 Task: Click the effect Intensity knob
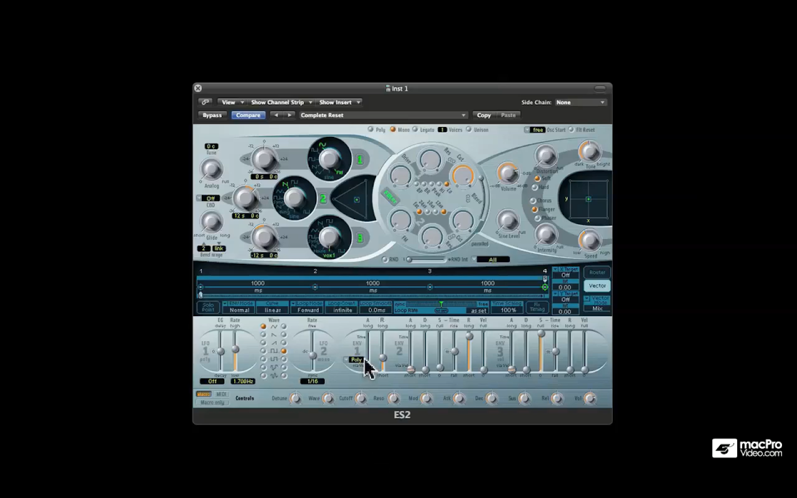pos(546,234)
